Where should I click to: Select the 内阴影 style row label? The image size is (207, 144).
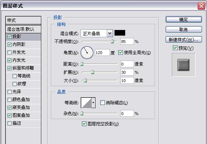coord(19,44)
